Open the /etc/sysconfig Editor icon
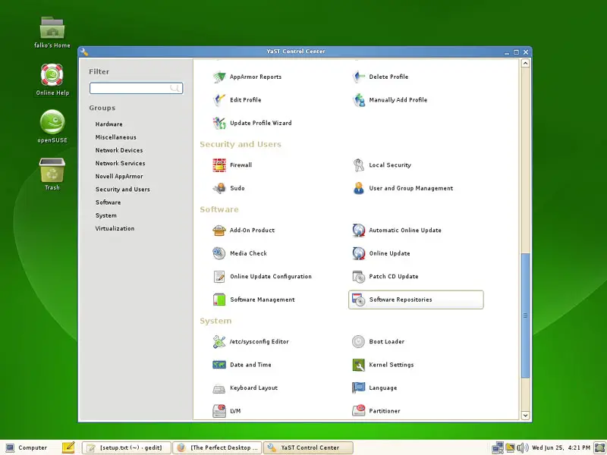Image resolution: width=607 pixels, height=455 pixels. click(219, 342)
